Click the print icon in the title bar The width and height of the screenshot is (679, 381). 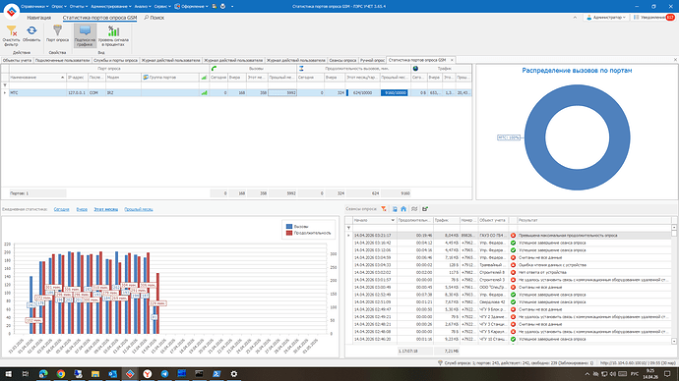point(222,7)
